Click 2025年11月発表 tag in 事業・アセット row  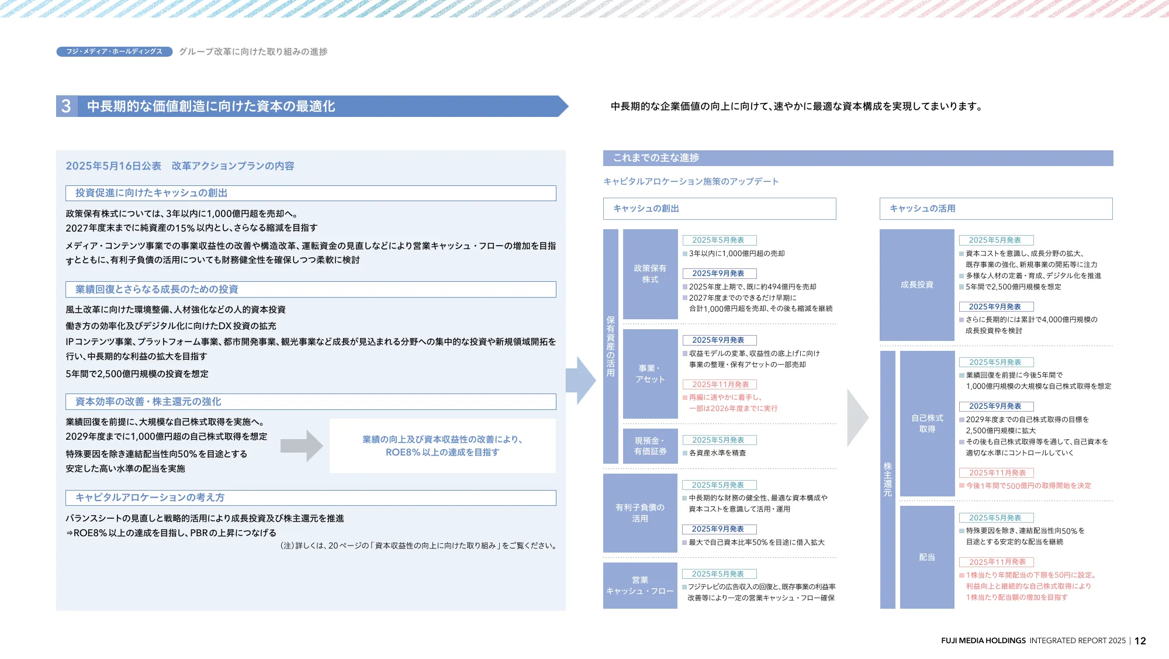point(720,385)
